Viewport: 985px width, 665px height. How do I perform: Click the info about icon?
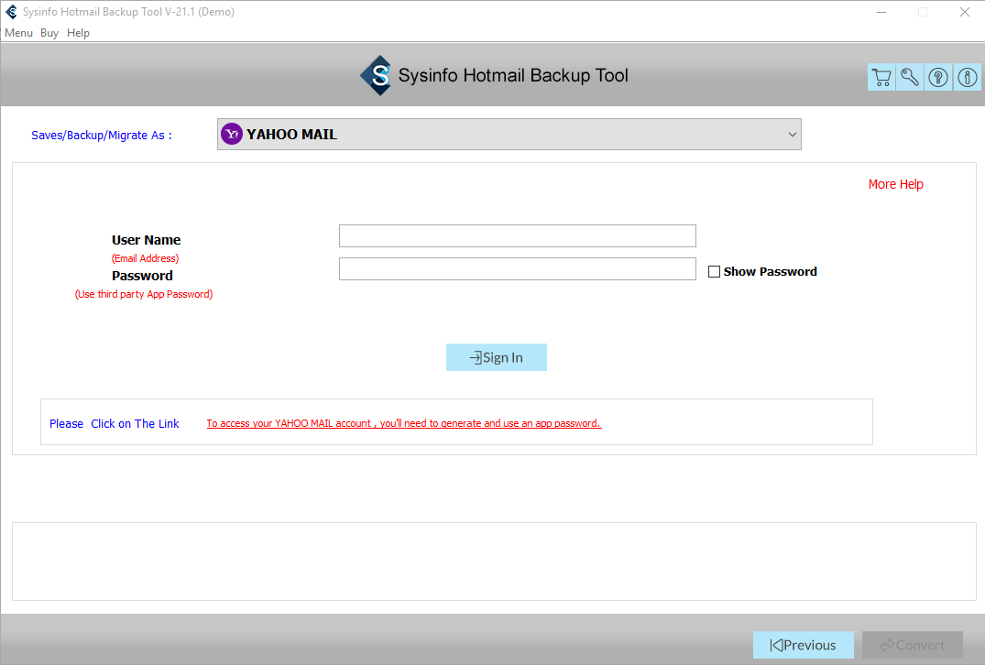pyautogui.click(x=968, y=77)
